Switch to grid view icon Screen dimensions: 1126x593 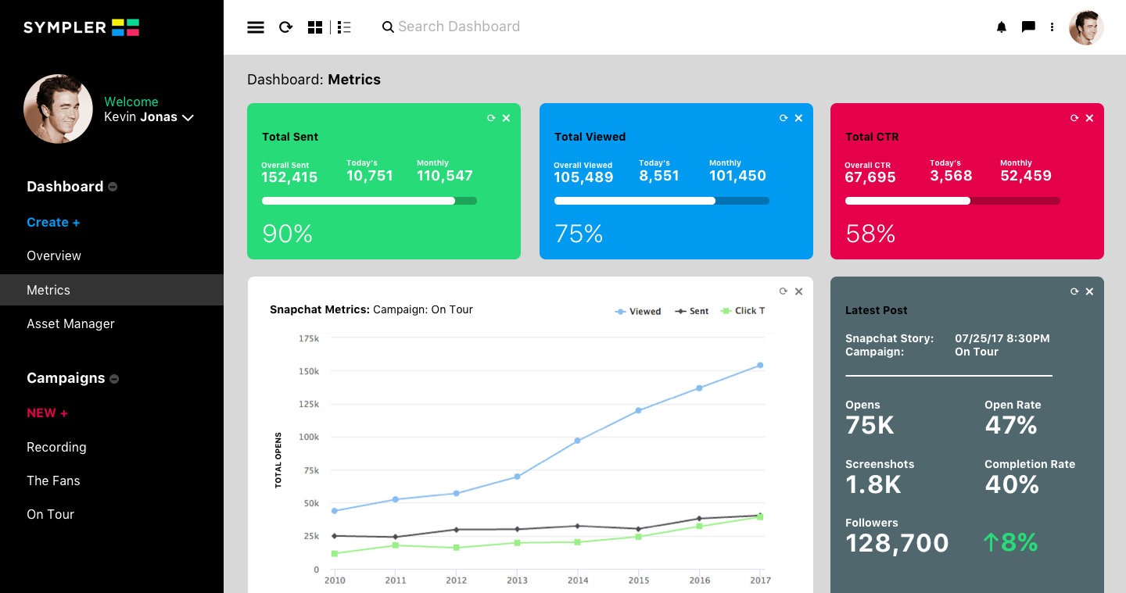(315, 27)
